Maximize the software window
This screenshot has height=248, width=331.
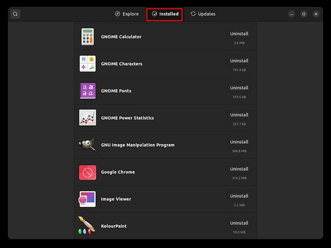click(304, 14)
